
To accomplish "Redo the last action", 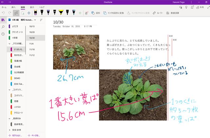I will (x=10, y=13).
